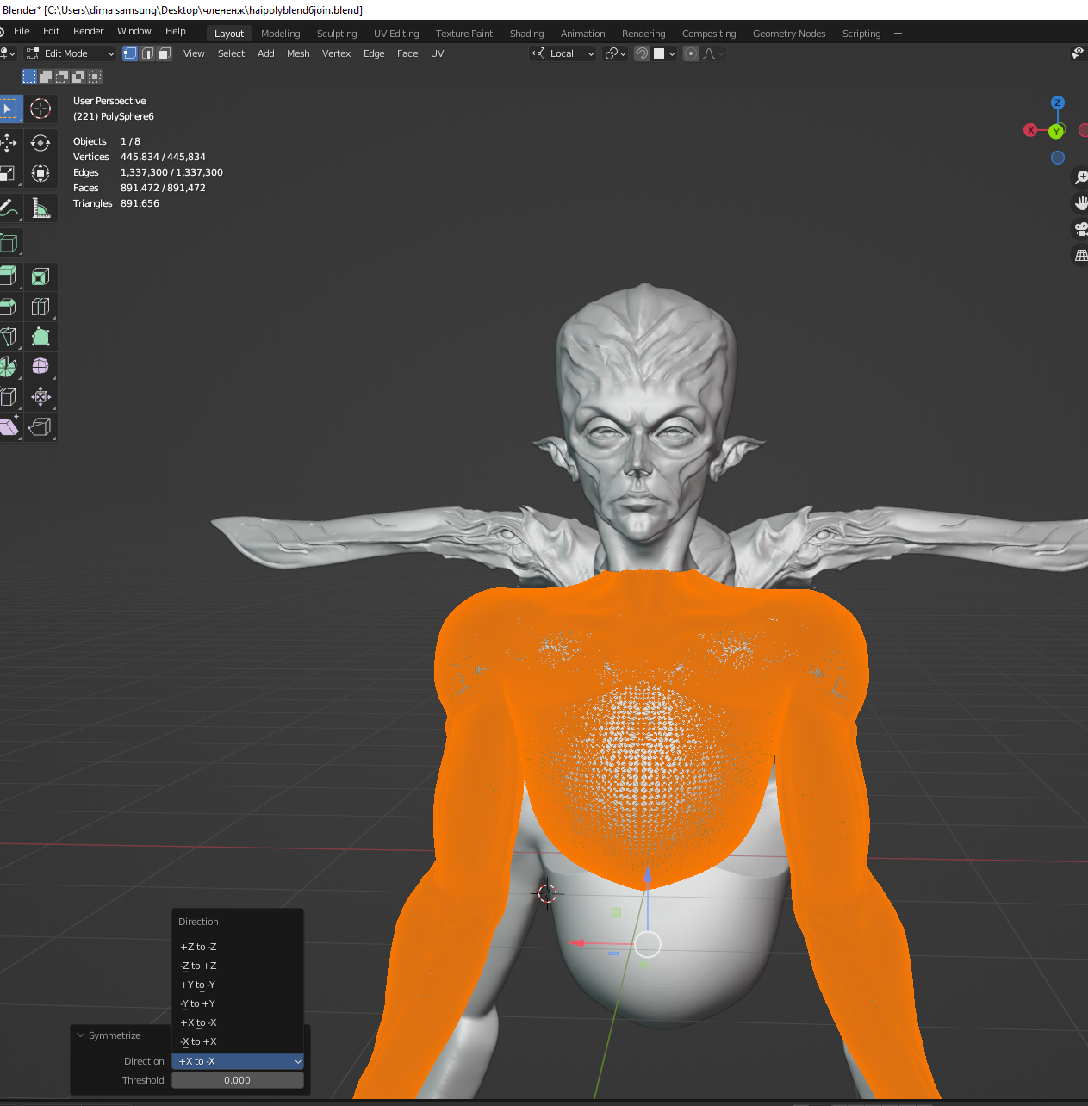Screen dimensions: 1088x1106
Task: Open the Mesh menu
Action: (298, 53)
